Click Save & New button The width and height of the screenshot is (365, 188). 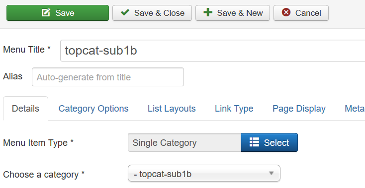[x=233, y=13]
